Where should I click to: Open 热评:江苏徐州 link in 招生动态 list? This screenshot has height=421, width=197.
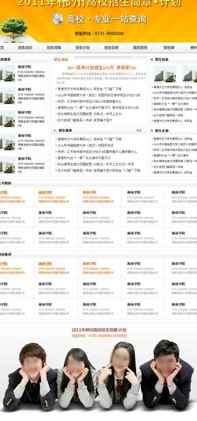(90, 101)
